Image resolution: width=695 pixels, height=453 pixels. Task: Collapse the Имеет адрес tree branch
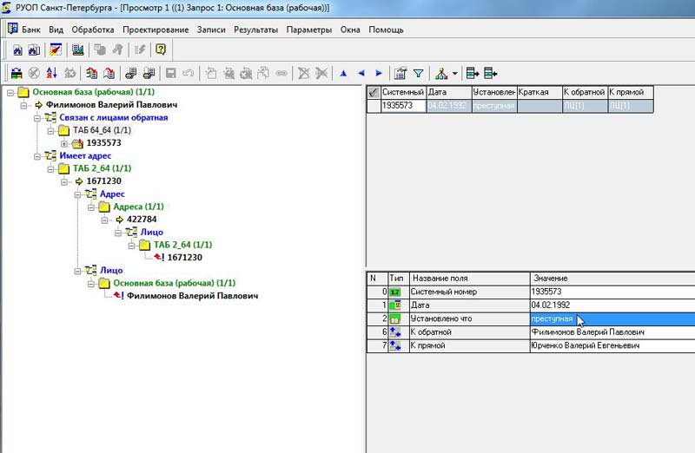point(37,156)
